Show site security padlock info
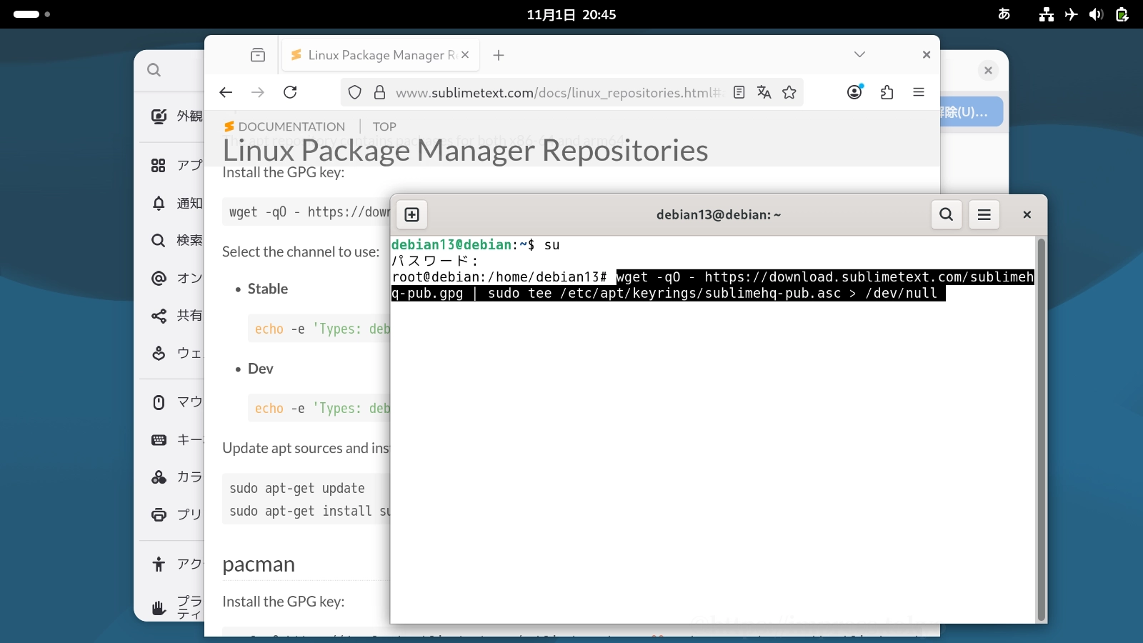The image size is (1143, 643). (380, 92)
